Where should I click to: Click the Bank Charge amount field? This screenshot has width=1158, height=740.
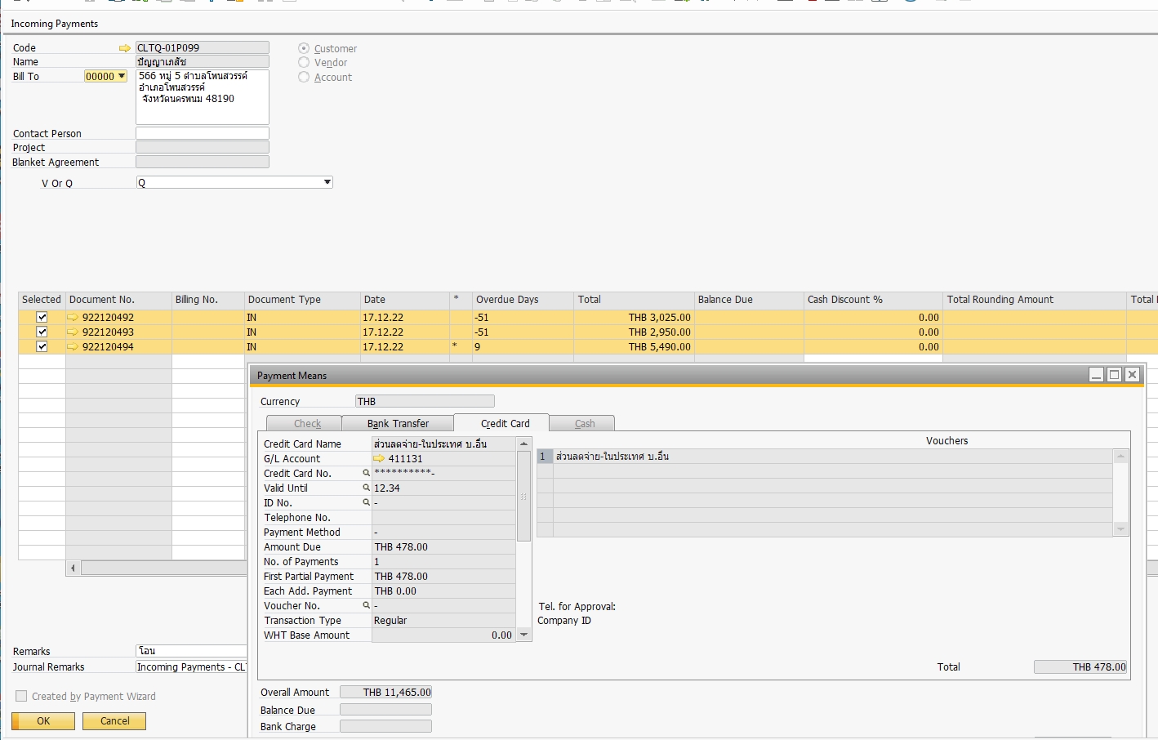[x=385, y=727]
